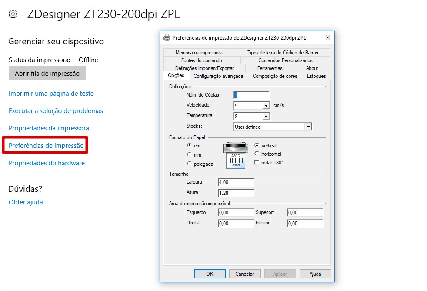The width and height of the screenshot is (427, 291).
Task: Select the mm unit radio button
Action: (x=189, y=154)
